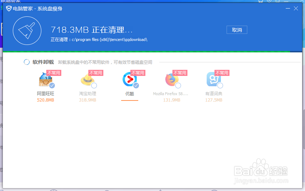
Task: Close the 系统盘瘦身 window
Action: (x=296, y=9)
